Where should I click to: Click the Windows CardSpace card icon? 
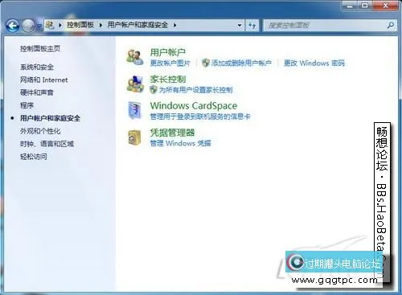135,110
